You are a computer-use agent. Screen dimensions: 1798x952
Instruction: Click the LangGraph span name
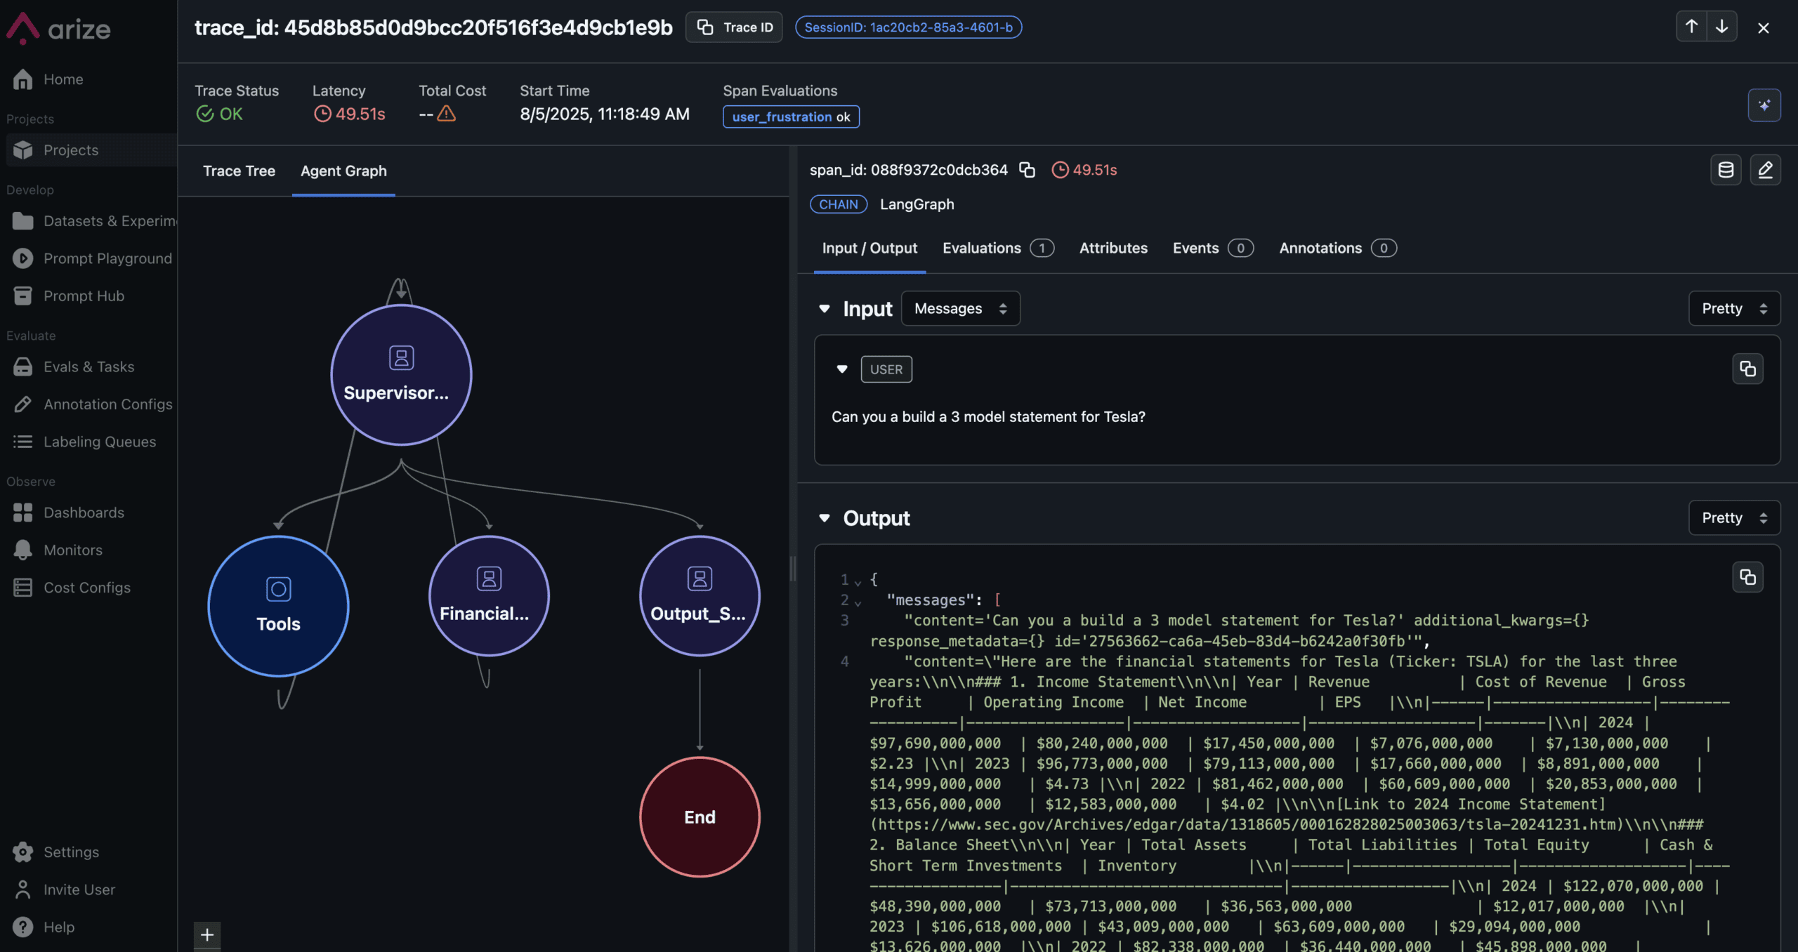pos(917,204)
